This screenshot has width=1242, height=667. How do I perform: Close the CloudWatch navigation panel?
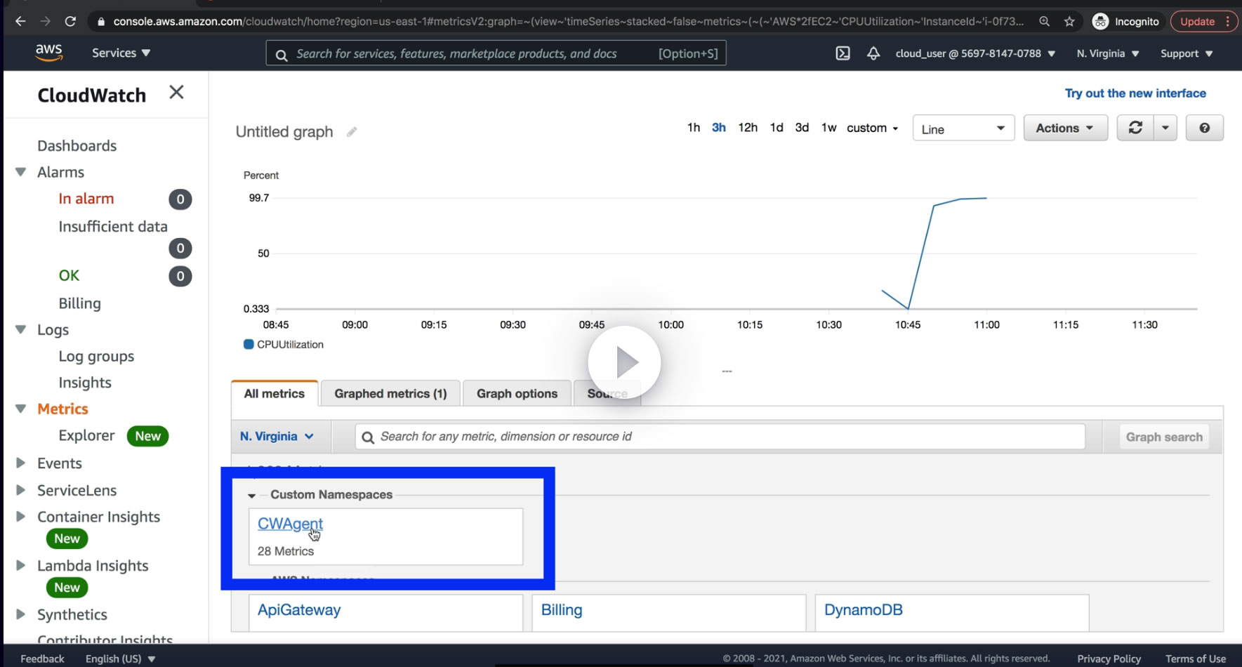coord(176,92)
